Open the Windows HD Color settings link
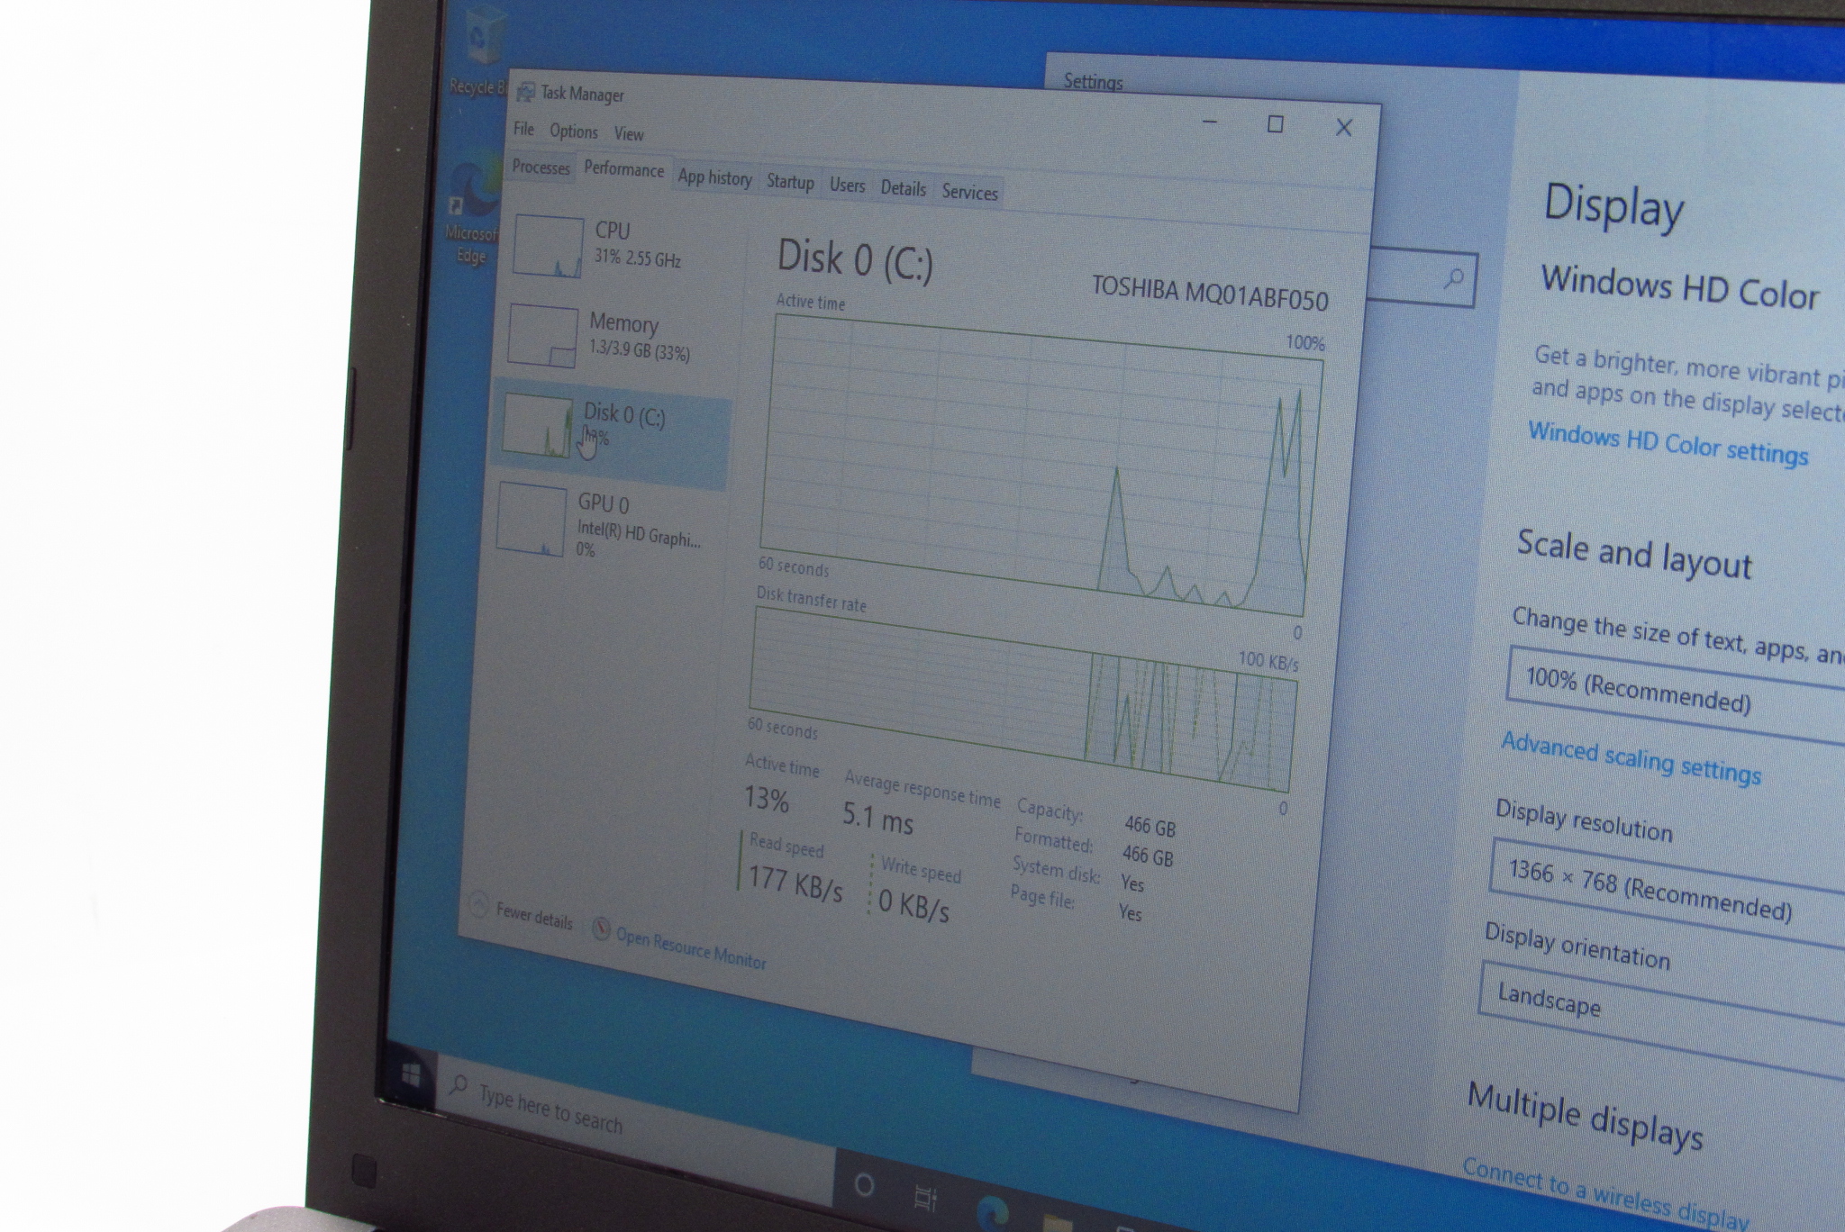Image resolution: width=1845 pixels, height=1232 pixels. click(x=1668, y=443)
